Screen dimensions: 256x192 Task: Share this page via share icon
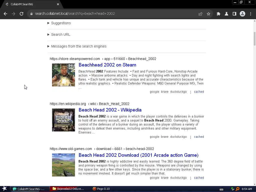click(200, 14)
